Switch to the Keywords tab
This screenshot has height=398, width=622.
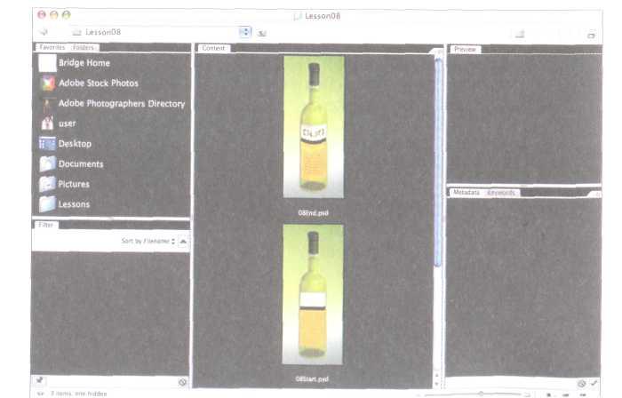pos(501,192)
